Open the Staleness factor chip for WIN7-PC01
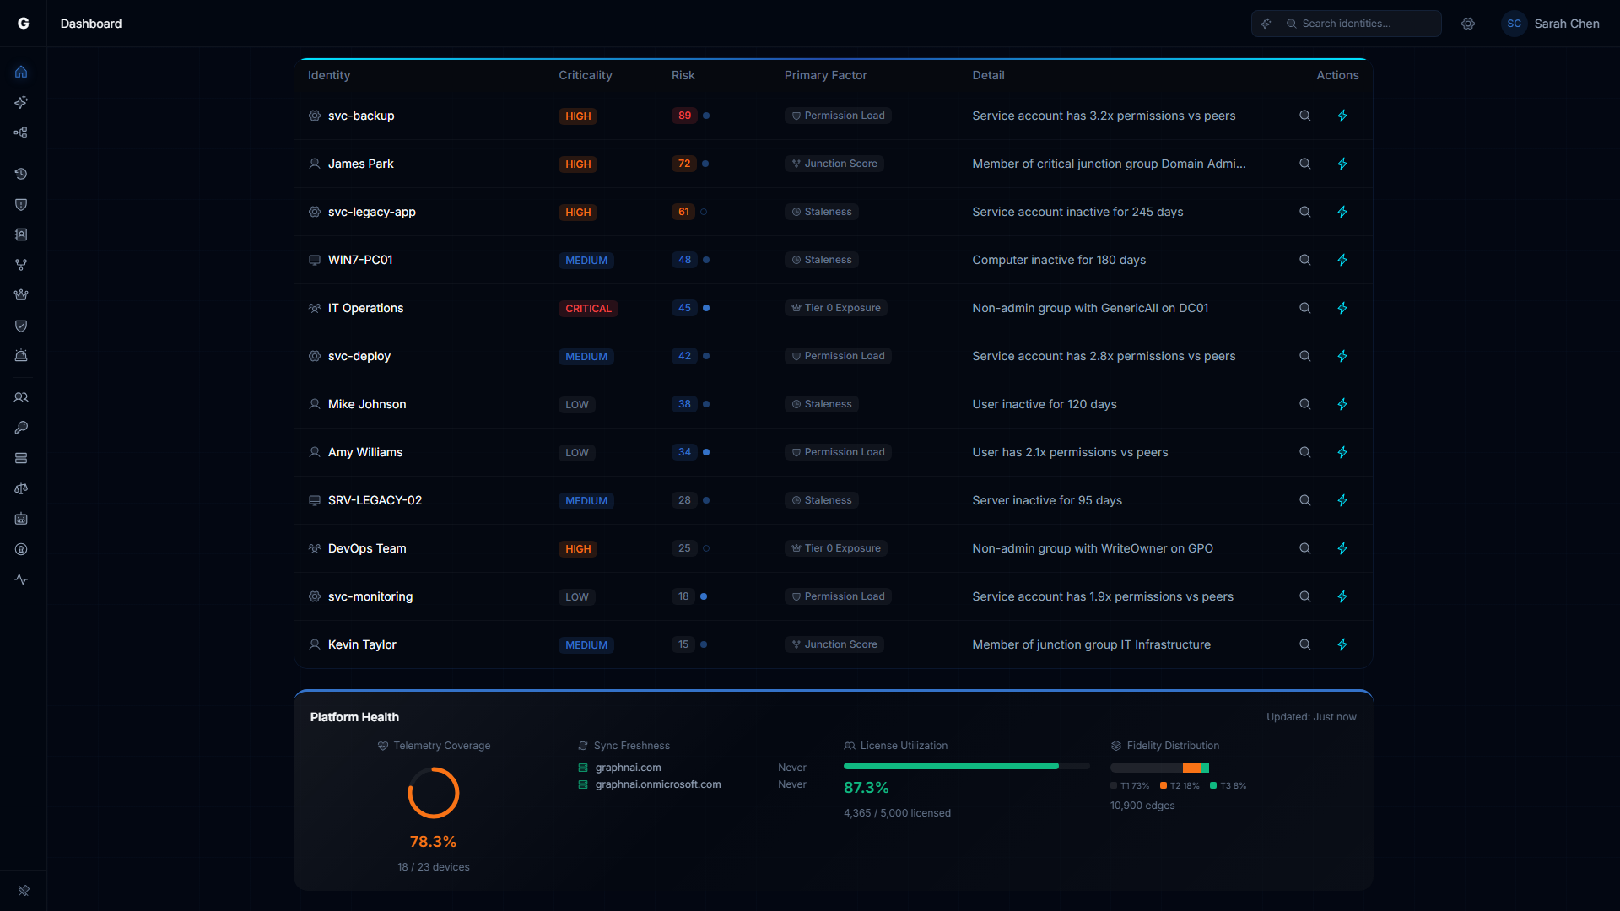Screen dimensions: 1620x911 [820, 260]
